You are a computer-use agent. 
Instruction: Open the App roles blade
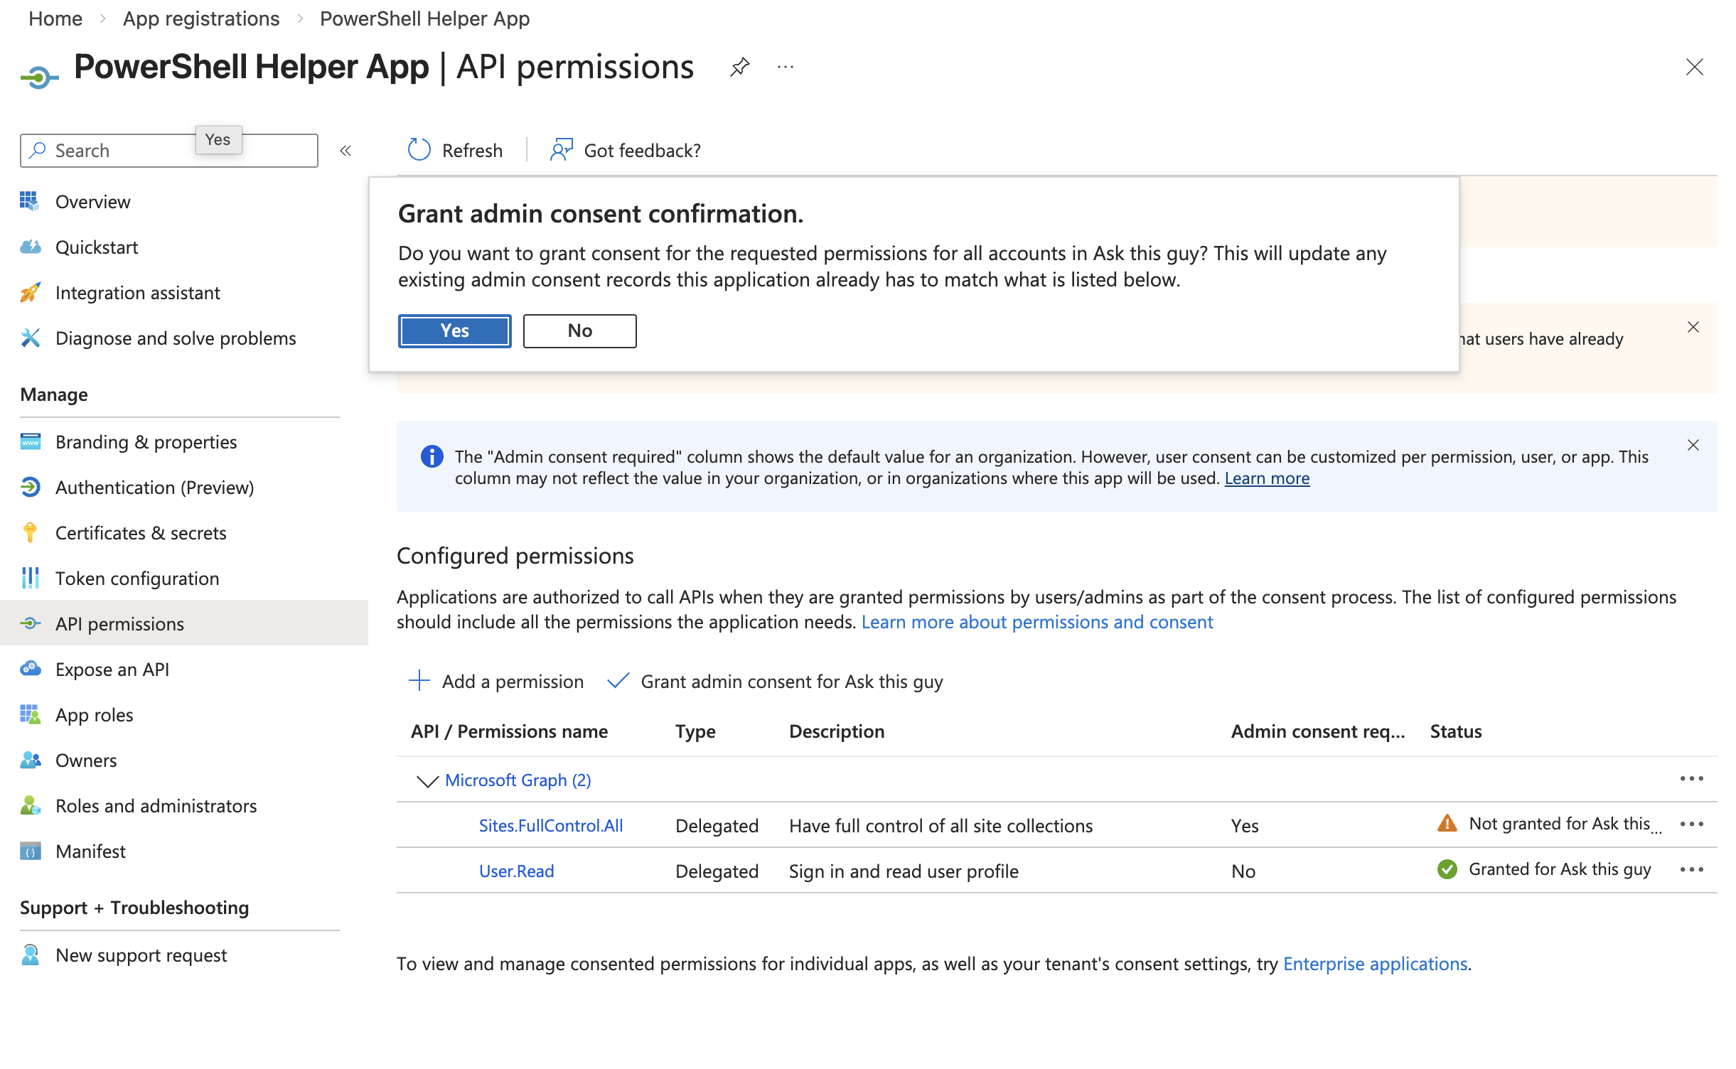(x=93, y=714)
